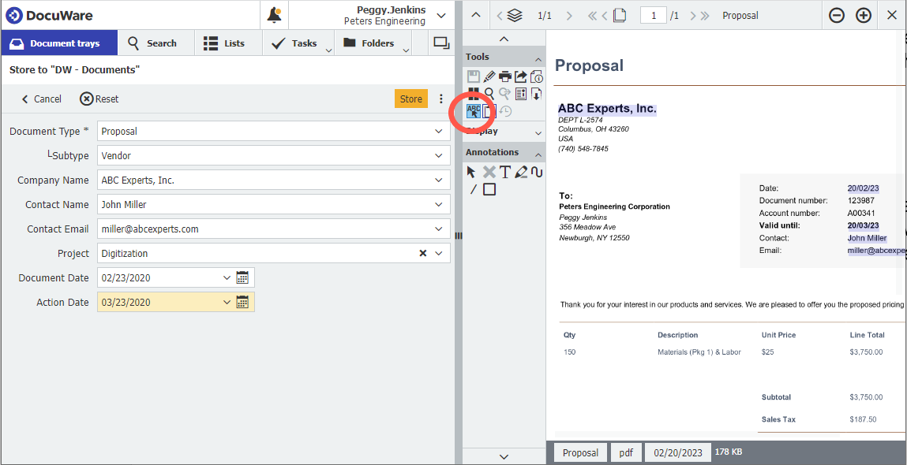Click the Reset link above the form
The height and width of the screenshot is (465, 907).
point(99,99)
